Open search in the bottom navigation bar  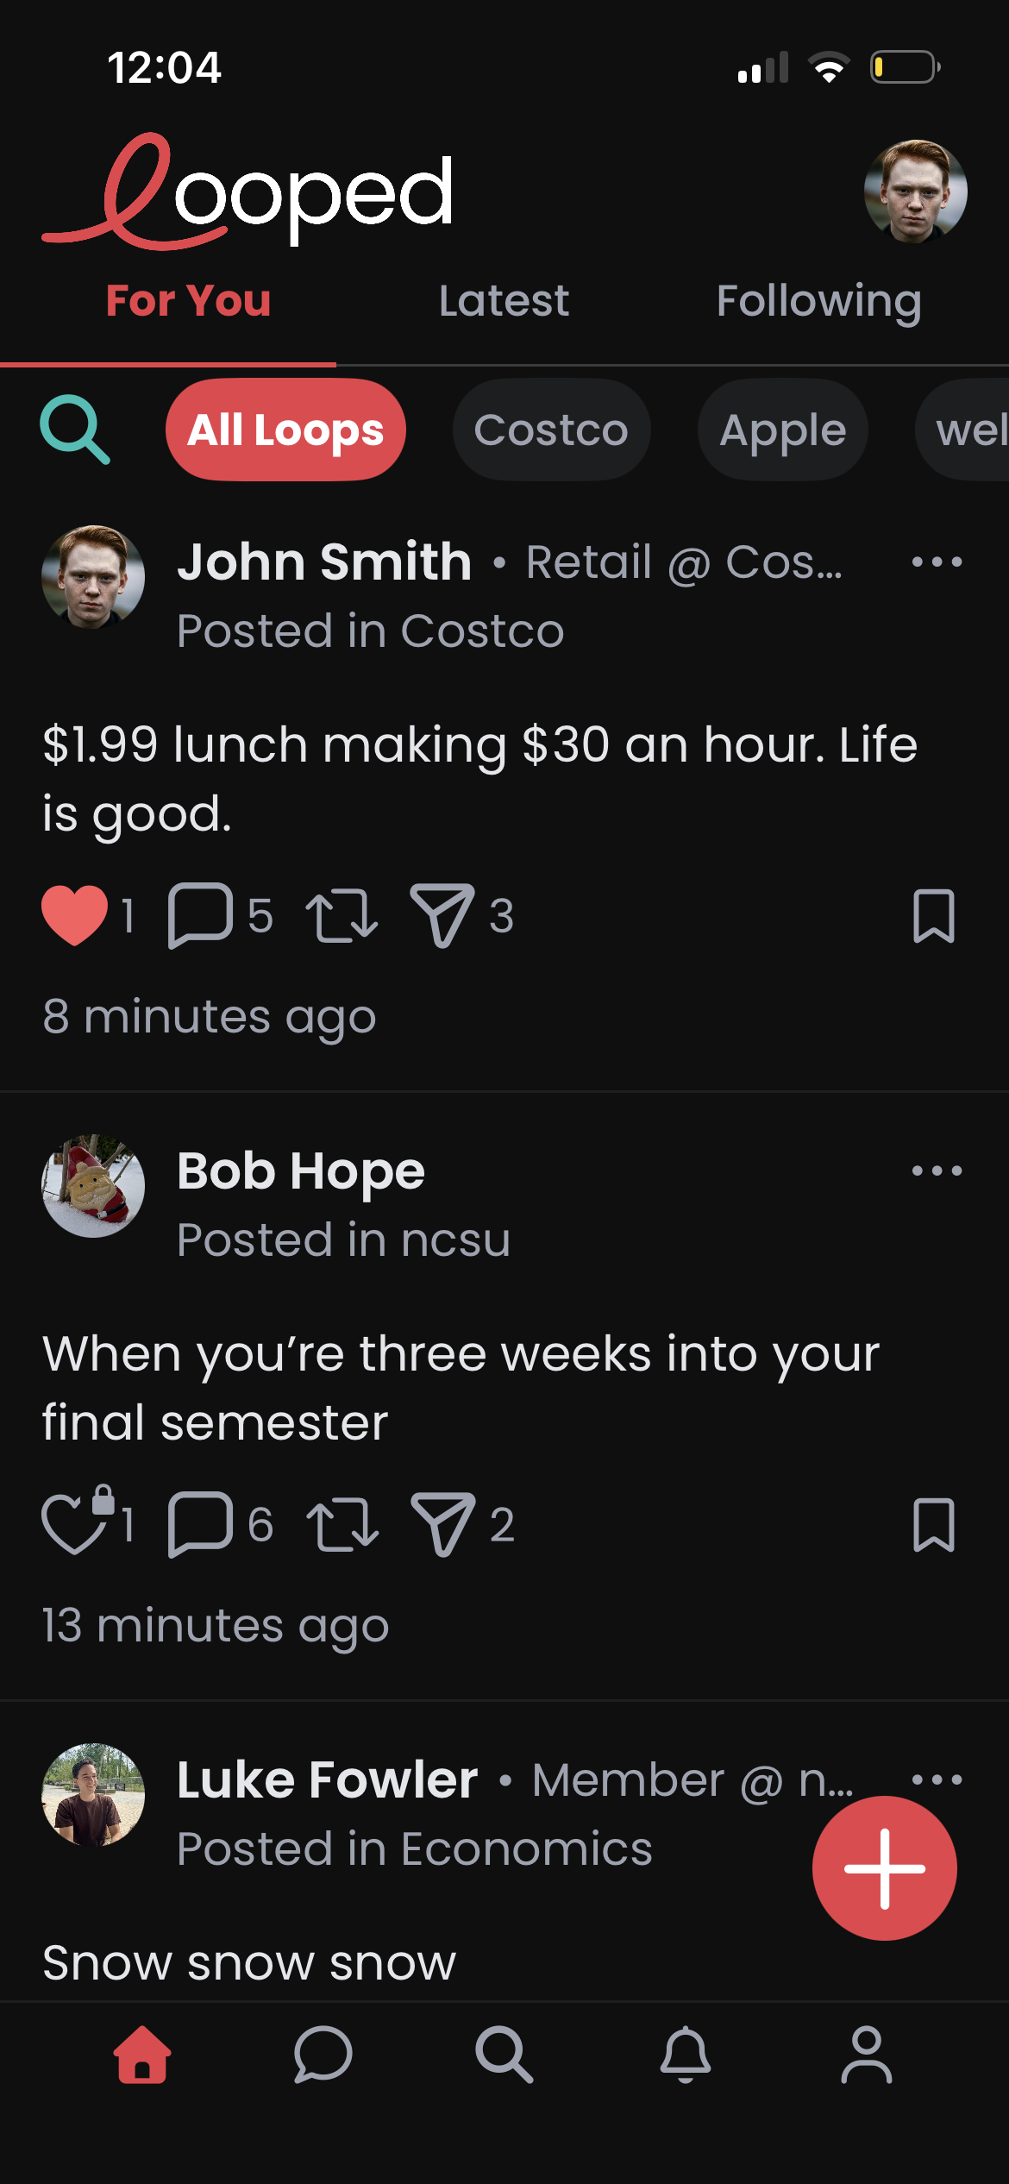click(x=504, y=2055)
